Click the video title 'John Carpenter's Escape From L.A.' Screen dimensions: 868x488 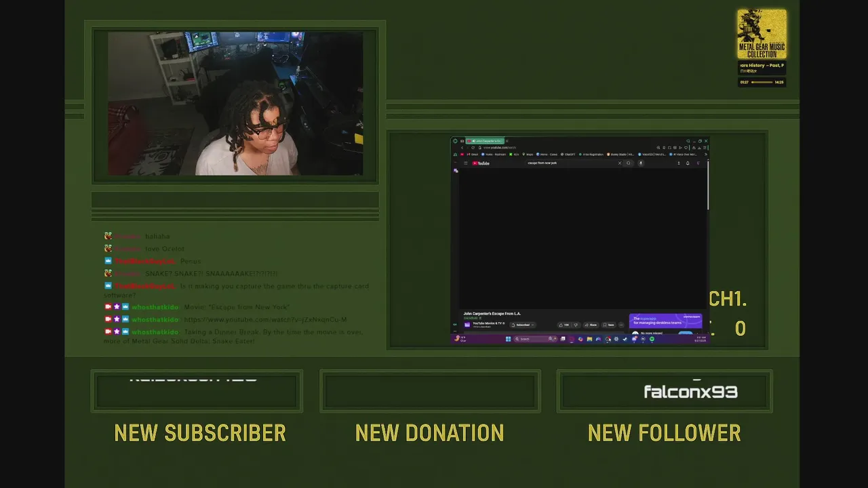(492, 314)
